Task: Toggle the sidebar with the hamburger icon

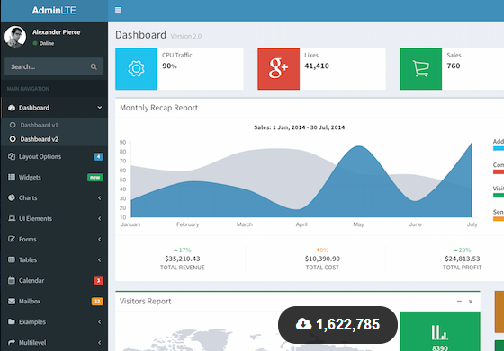Action: pyautogui.click(x=118, y=10)
